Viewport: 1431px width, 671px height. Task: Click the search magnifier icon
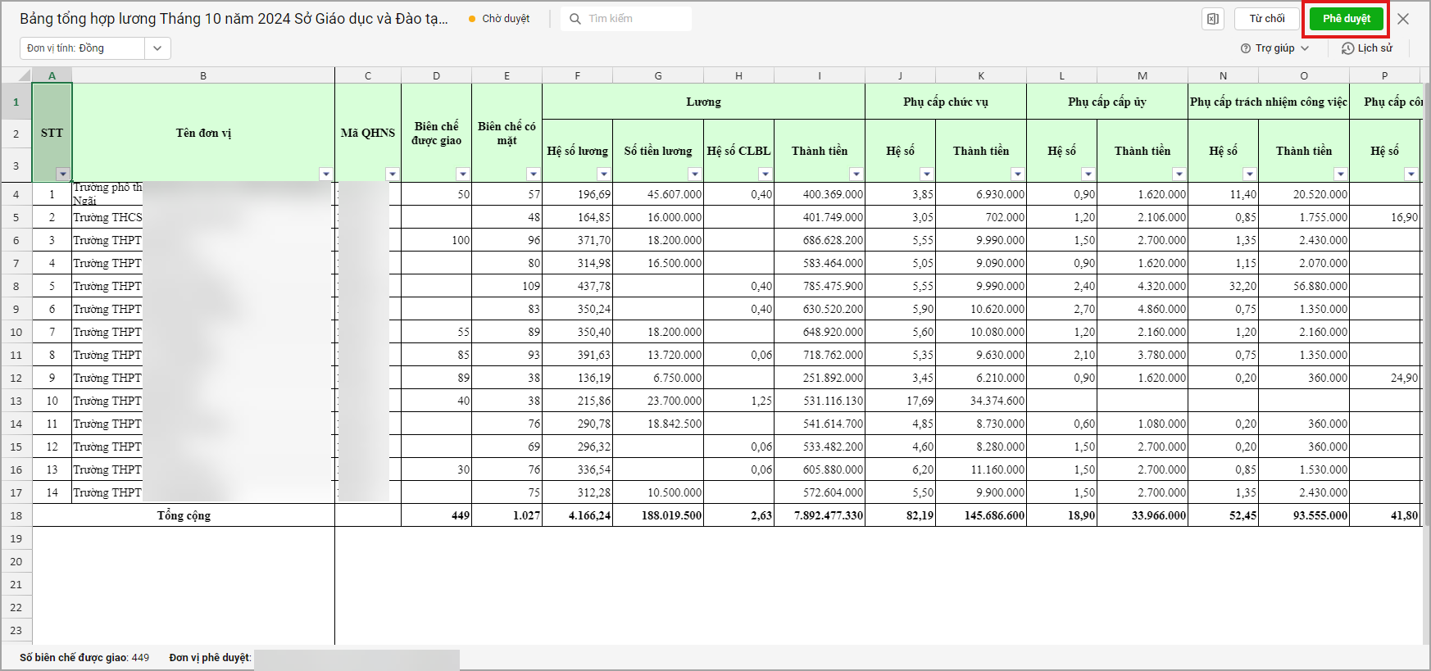[x=575, y=19]
